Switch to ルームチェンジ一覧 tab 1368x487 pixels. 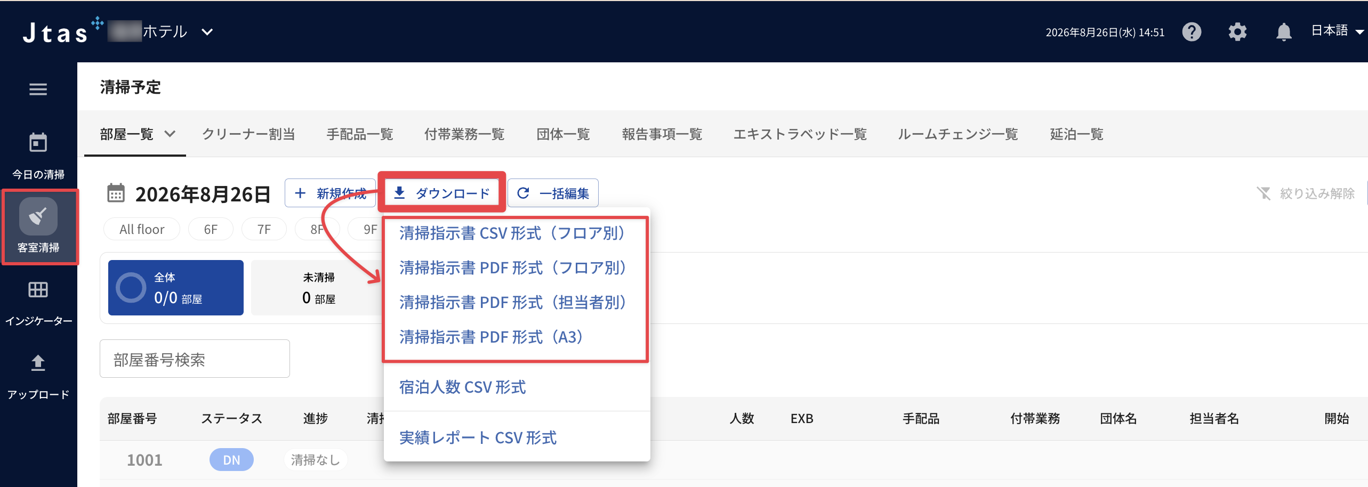[x=957, y=134]
